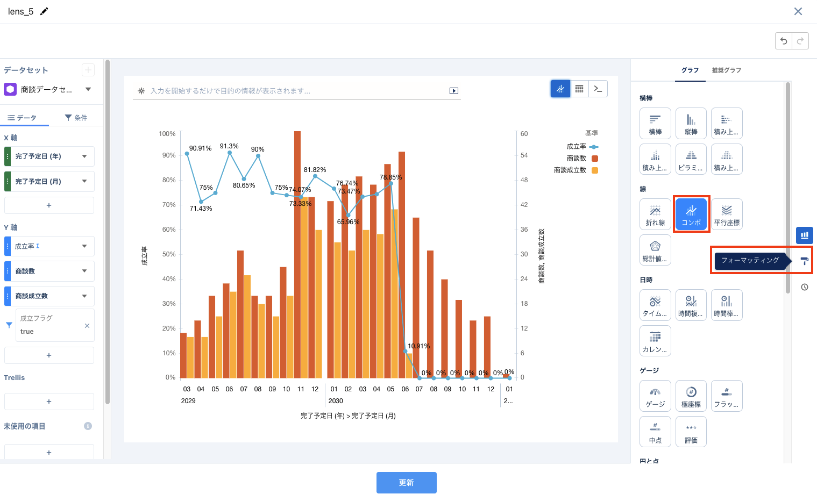
Task: Open the 成立率 measure dropdown
Action: (84, 246)
